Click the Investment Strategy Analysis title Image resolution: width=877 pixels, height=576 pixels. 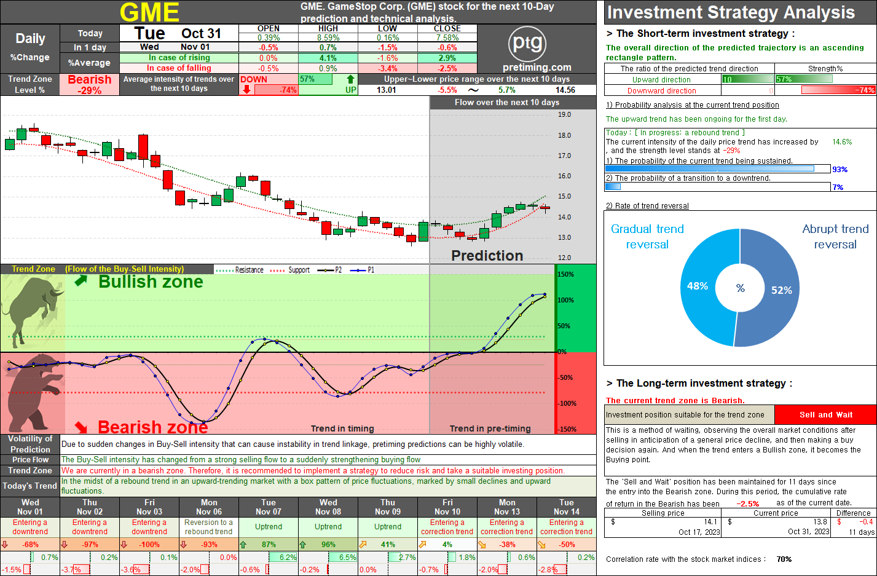click(x=731, y=12)
